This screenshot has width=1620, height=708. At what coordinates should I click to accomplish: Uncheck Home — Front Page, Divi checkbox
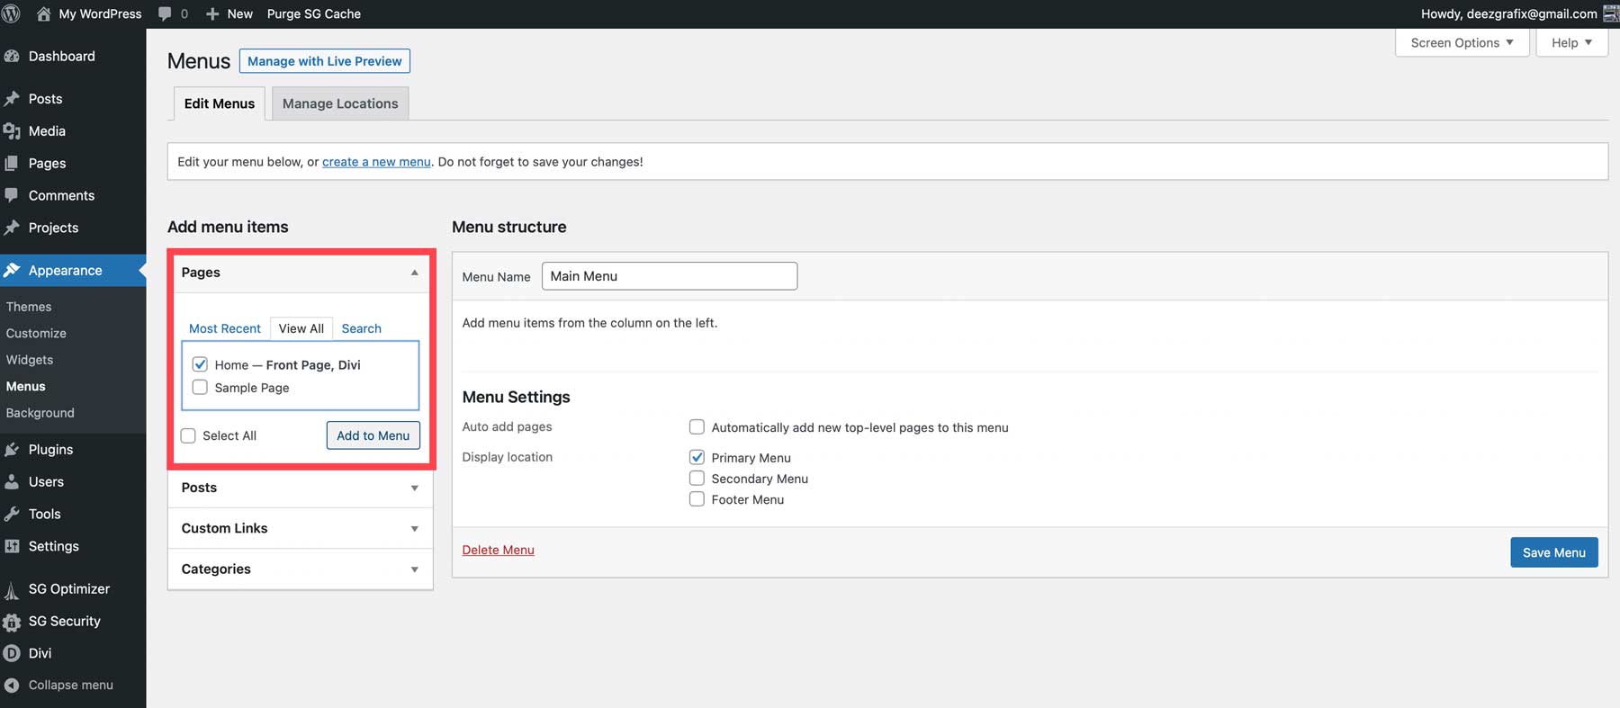coord(200,364)
